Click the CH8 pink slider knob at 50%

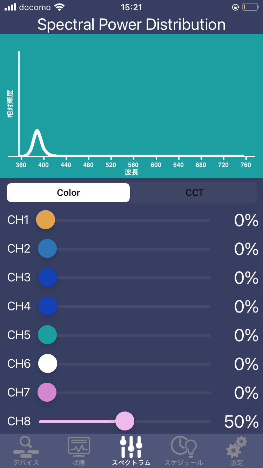(x=125, y=421)
